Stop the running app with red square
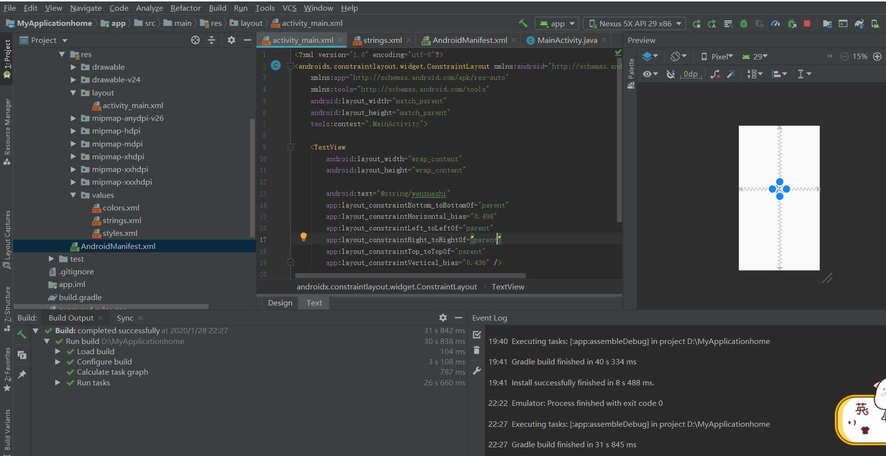886x456 pixels. (807, 23)
